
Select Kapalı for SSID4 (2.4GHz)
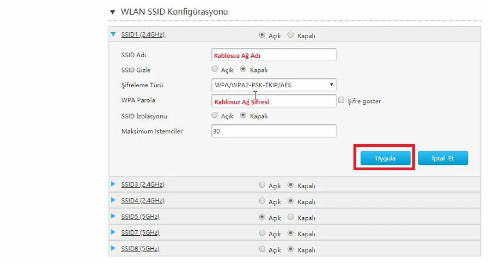(x=290, y=201)
